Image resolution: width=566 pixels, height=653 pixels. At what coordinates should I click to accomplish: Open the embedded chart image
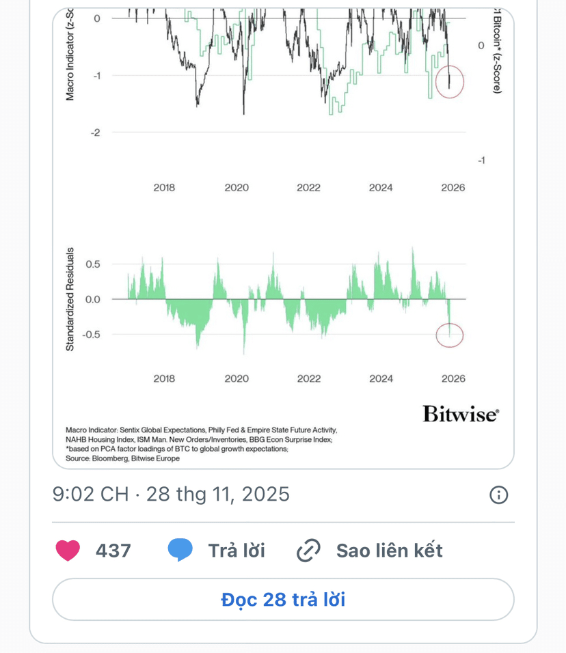click(x=283, y=238)
